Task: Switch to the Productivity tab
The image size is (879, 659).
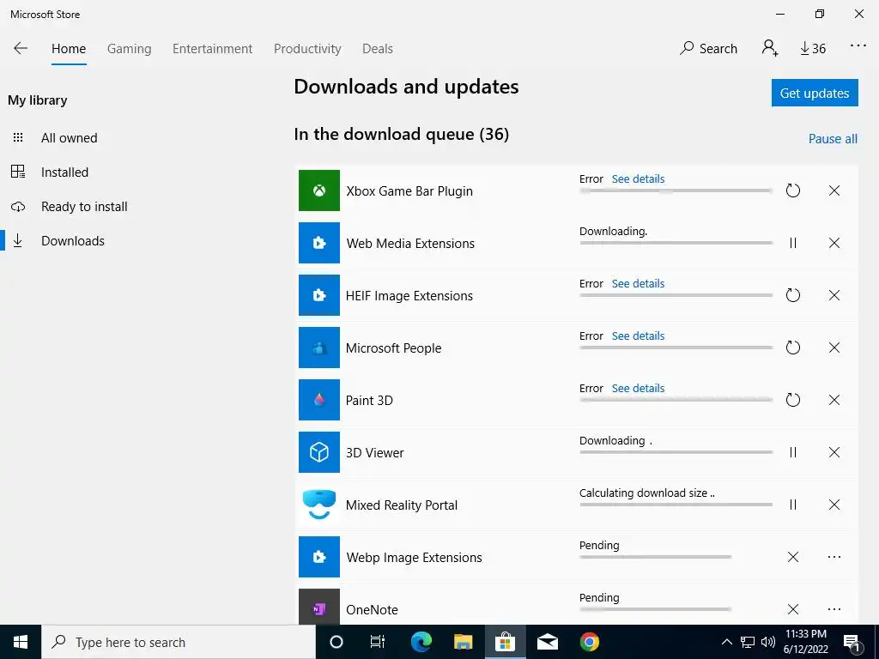Action: (x=307, y=49)
